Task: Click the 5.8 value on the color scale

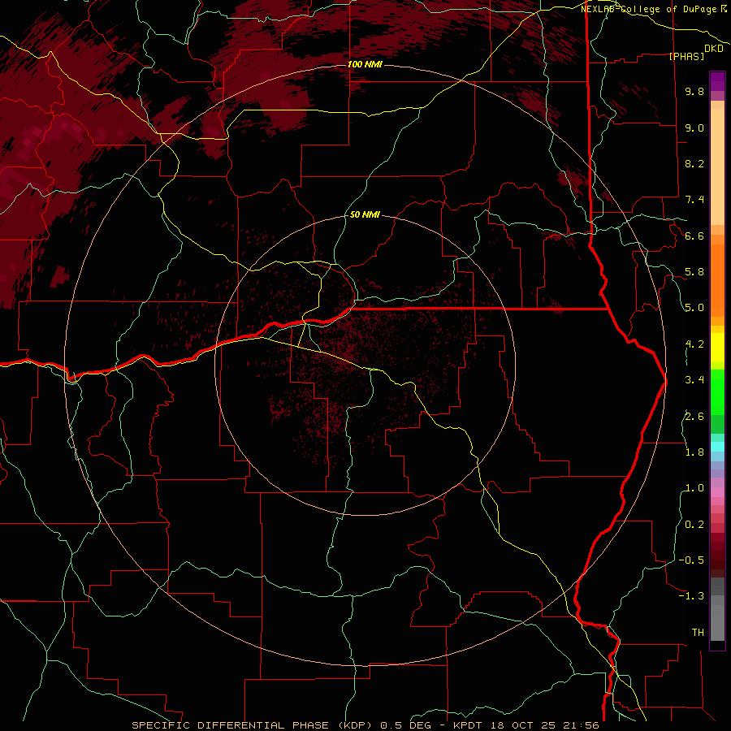Action: (694, 272)
